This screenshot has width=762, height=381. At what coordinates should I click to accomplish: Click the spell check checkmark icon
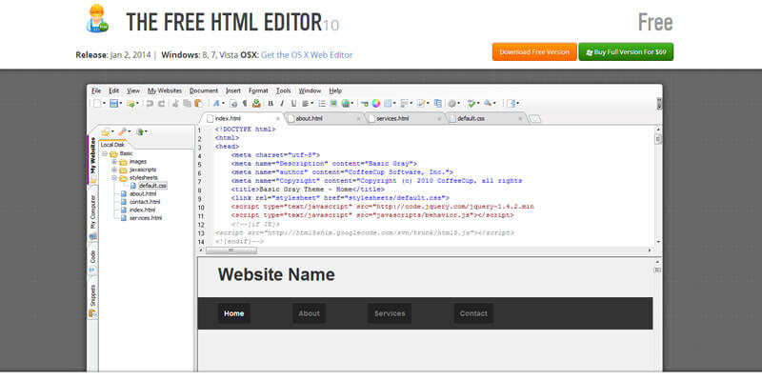472,103
